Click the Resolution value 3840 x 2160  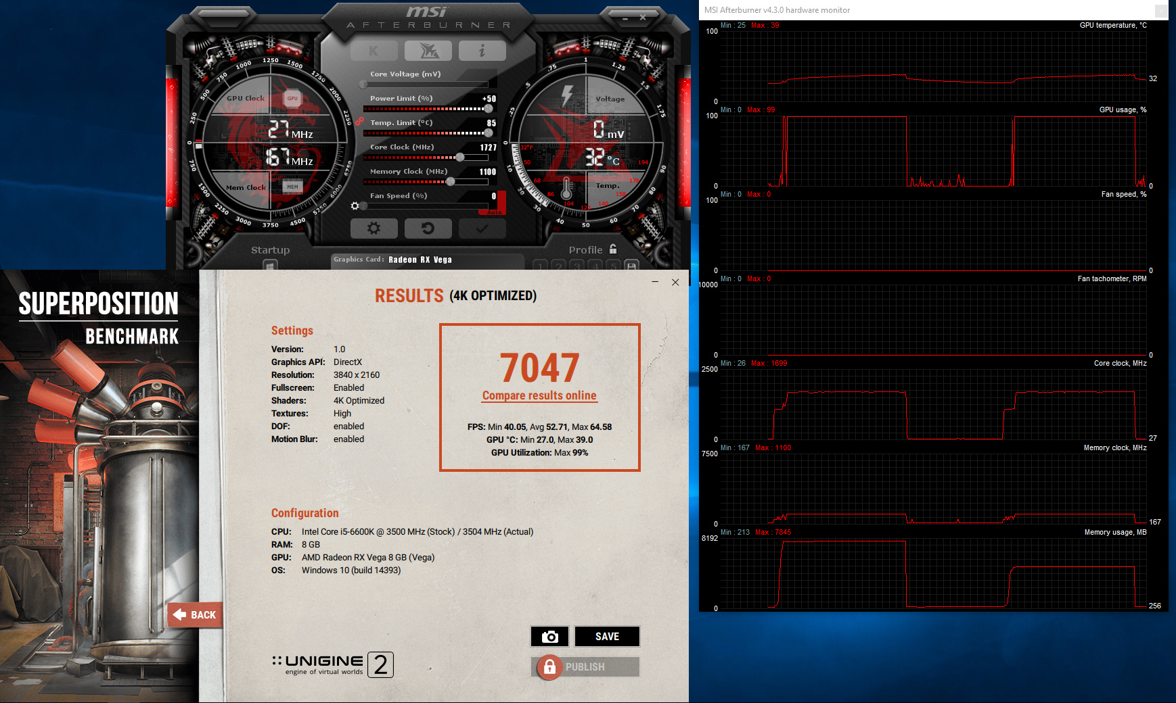click(357, 374)
